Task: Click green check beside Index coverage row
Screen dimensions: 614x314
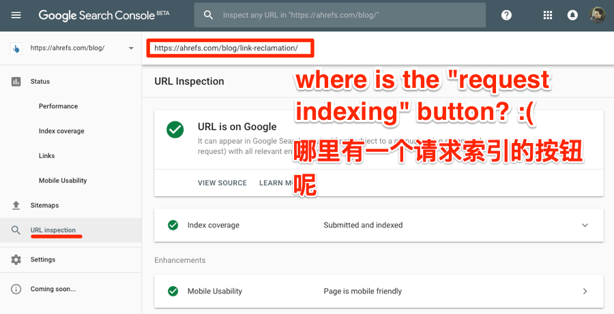Action: (x=173, y=225)
